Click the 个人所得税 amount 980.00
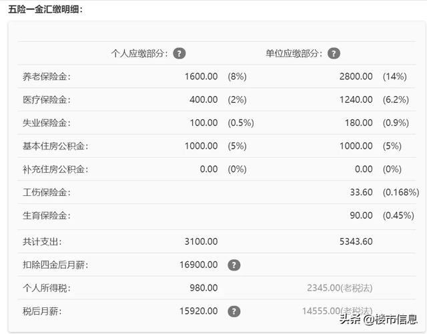Viewport: 427px width, 334px height. [203, 288]
